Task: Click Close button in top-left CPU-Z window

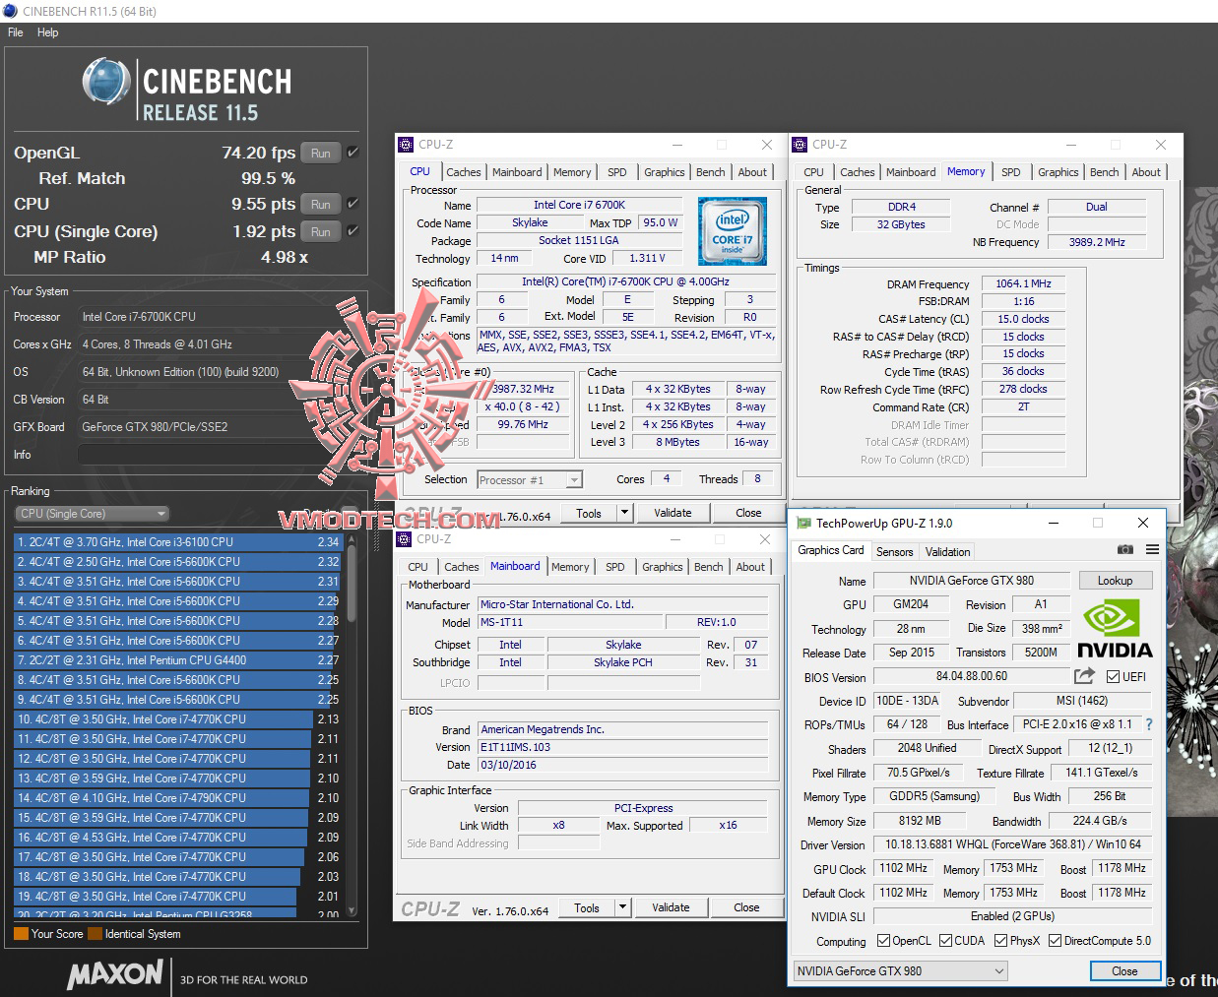Action: 748,513
